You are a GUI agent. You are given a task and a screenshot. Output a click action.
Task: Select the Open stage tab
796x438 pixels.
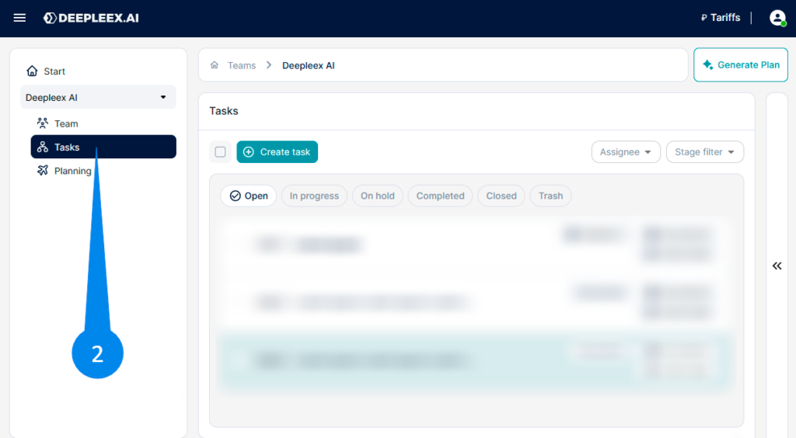(249, 196)
